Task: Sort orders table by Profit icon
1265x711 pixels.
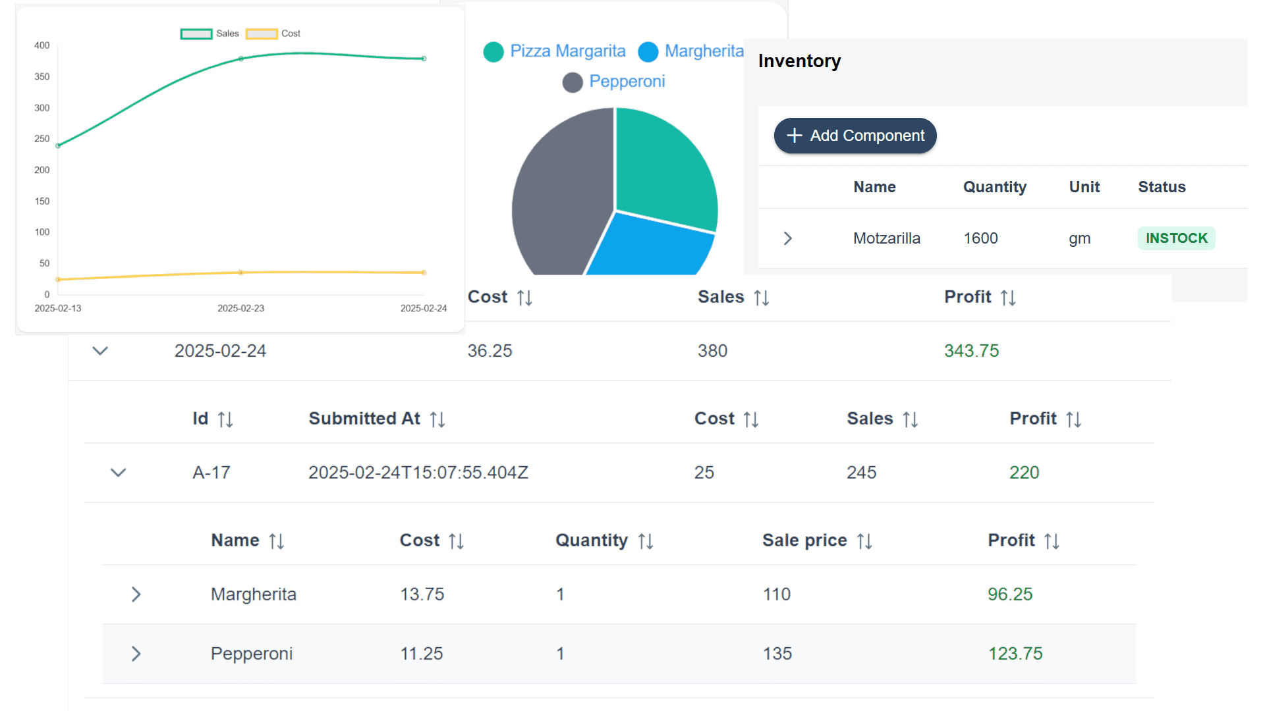Action: 1074,419
